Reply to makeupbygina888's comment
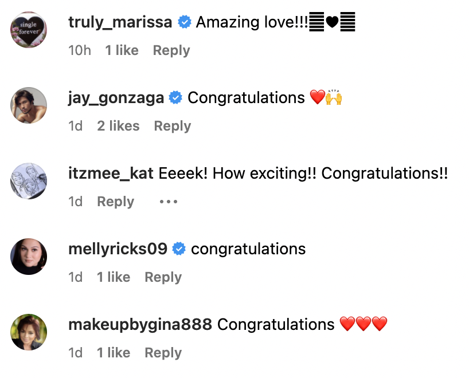The image size is (469, 378). 163,352
